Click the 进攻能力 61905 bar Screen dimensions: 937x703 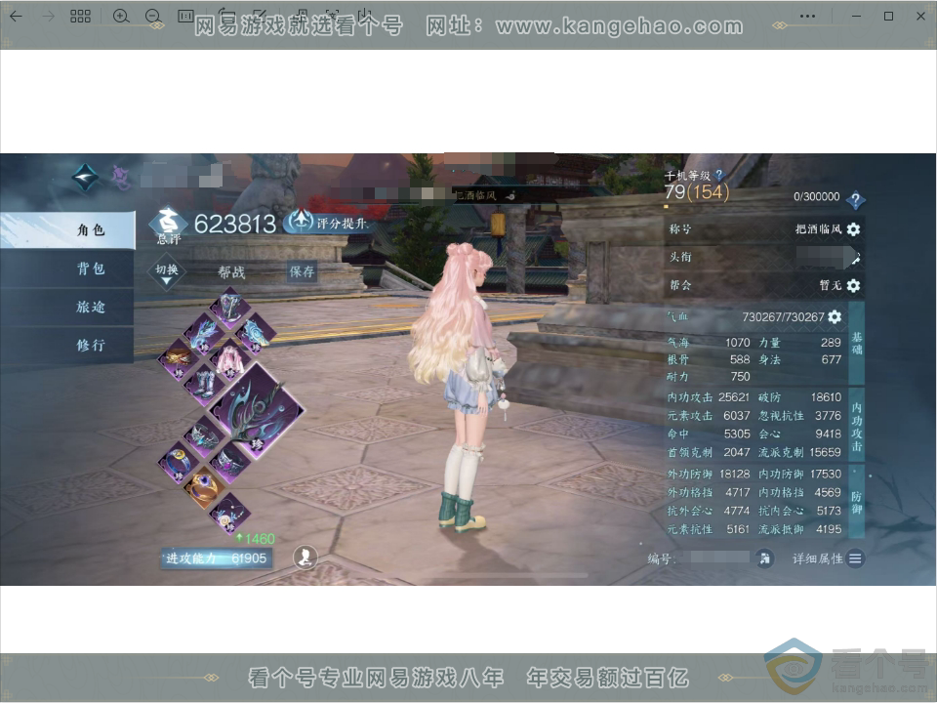click(217, 558)
